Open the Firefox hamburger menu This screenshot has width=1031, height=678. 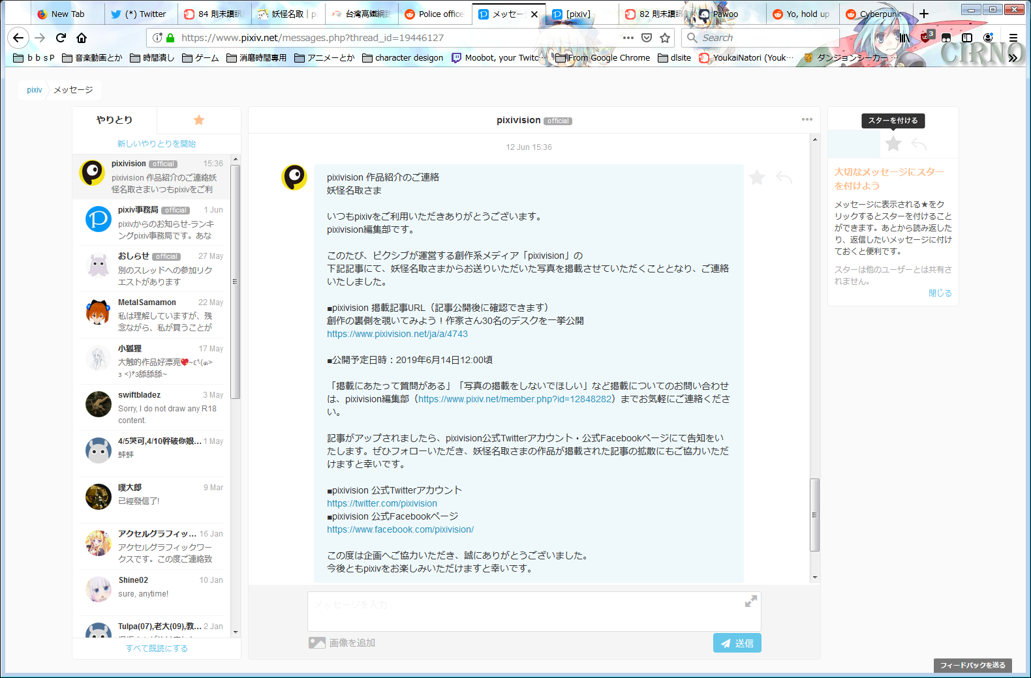click(x=1013, y=38)
